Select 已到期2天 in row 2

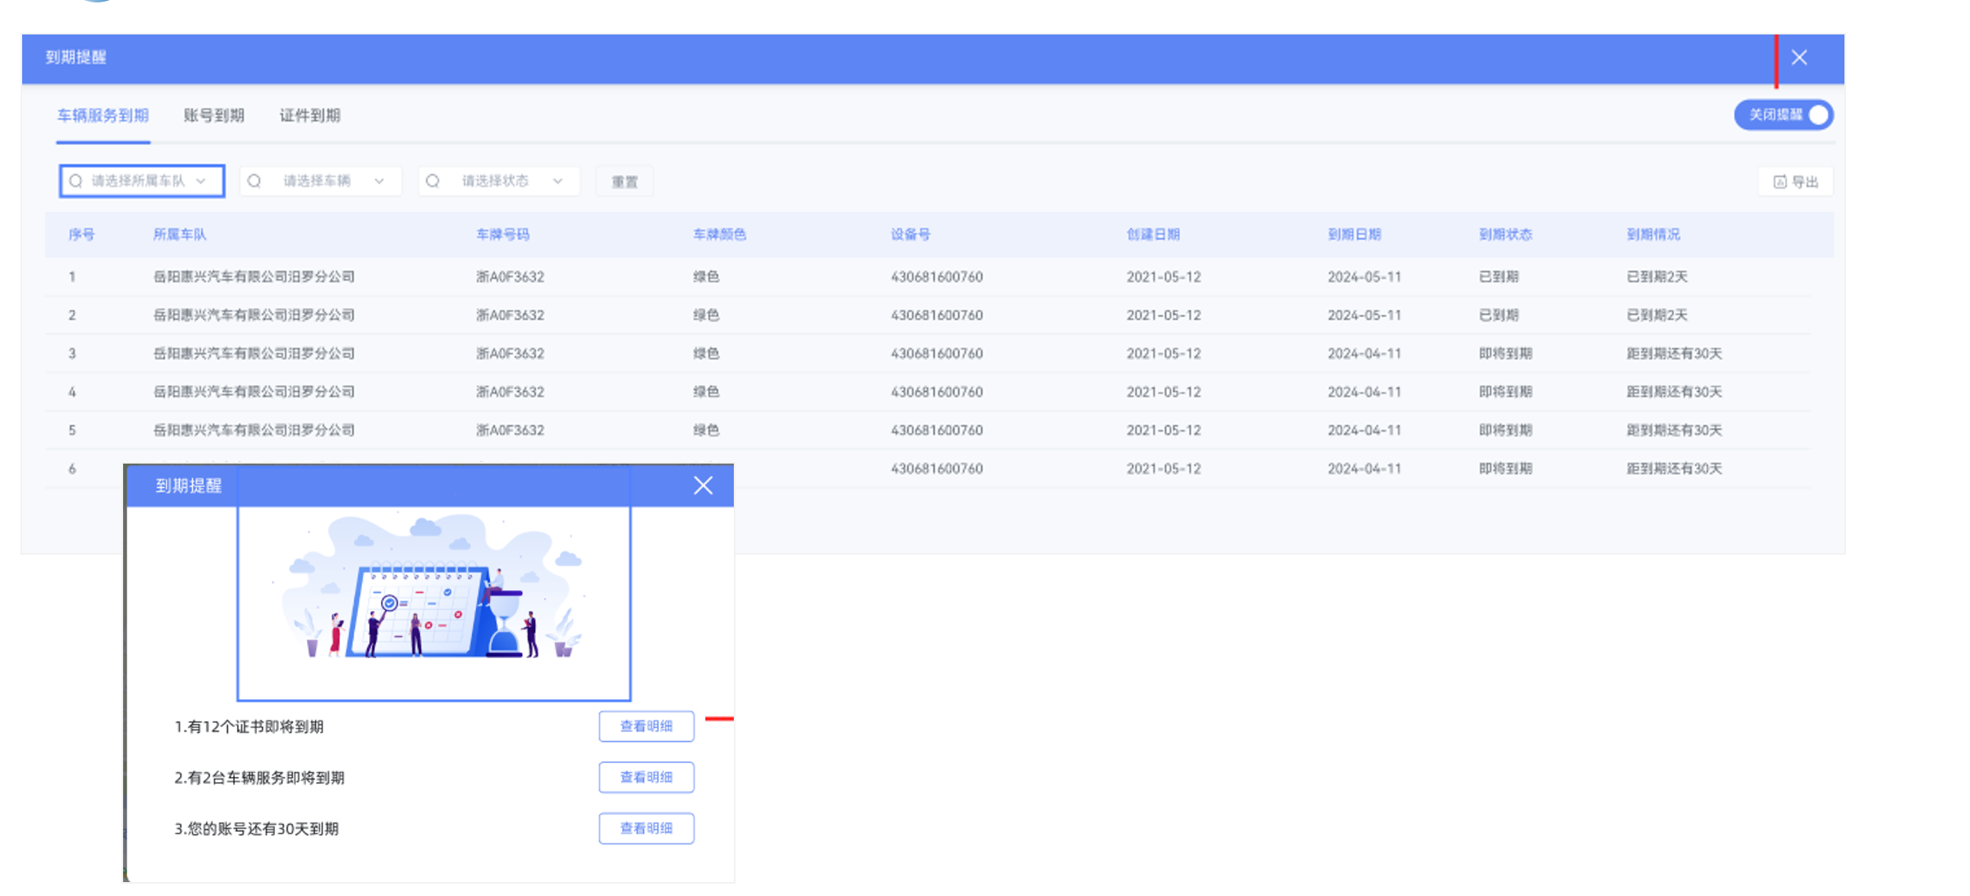pyautogui.click(x=1657, y=315)
